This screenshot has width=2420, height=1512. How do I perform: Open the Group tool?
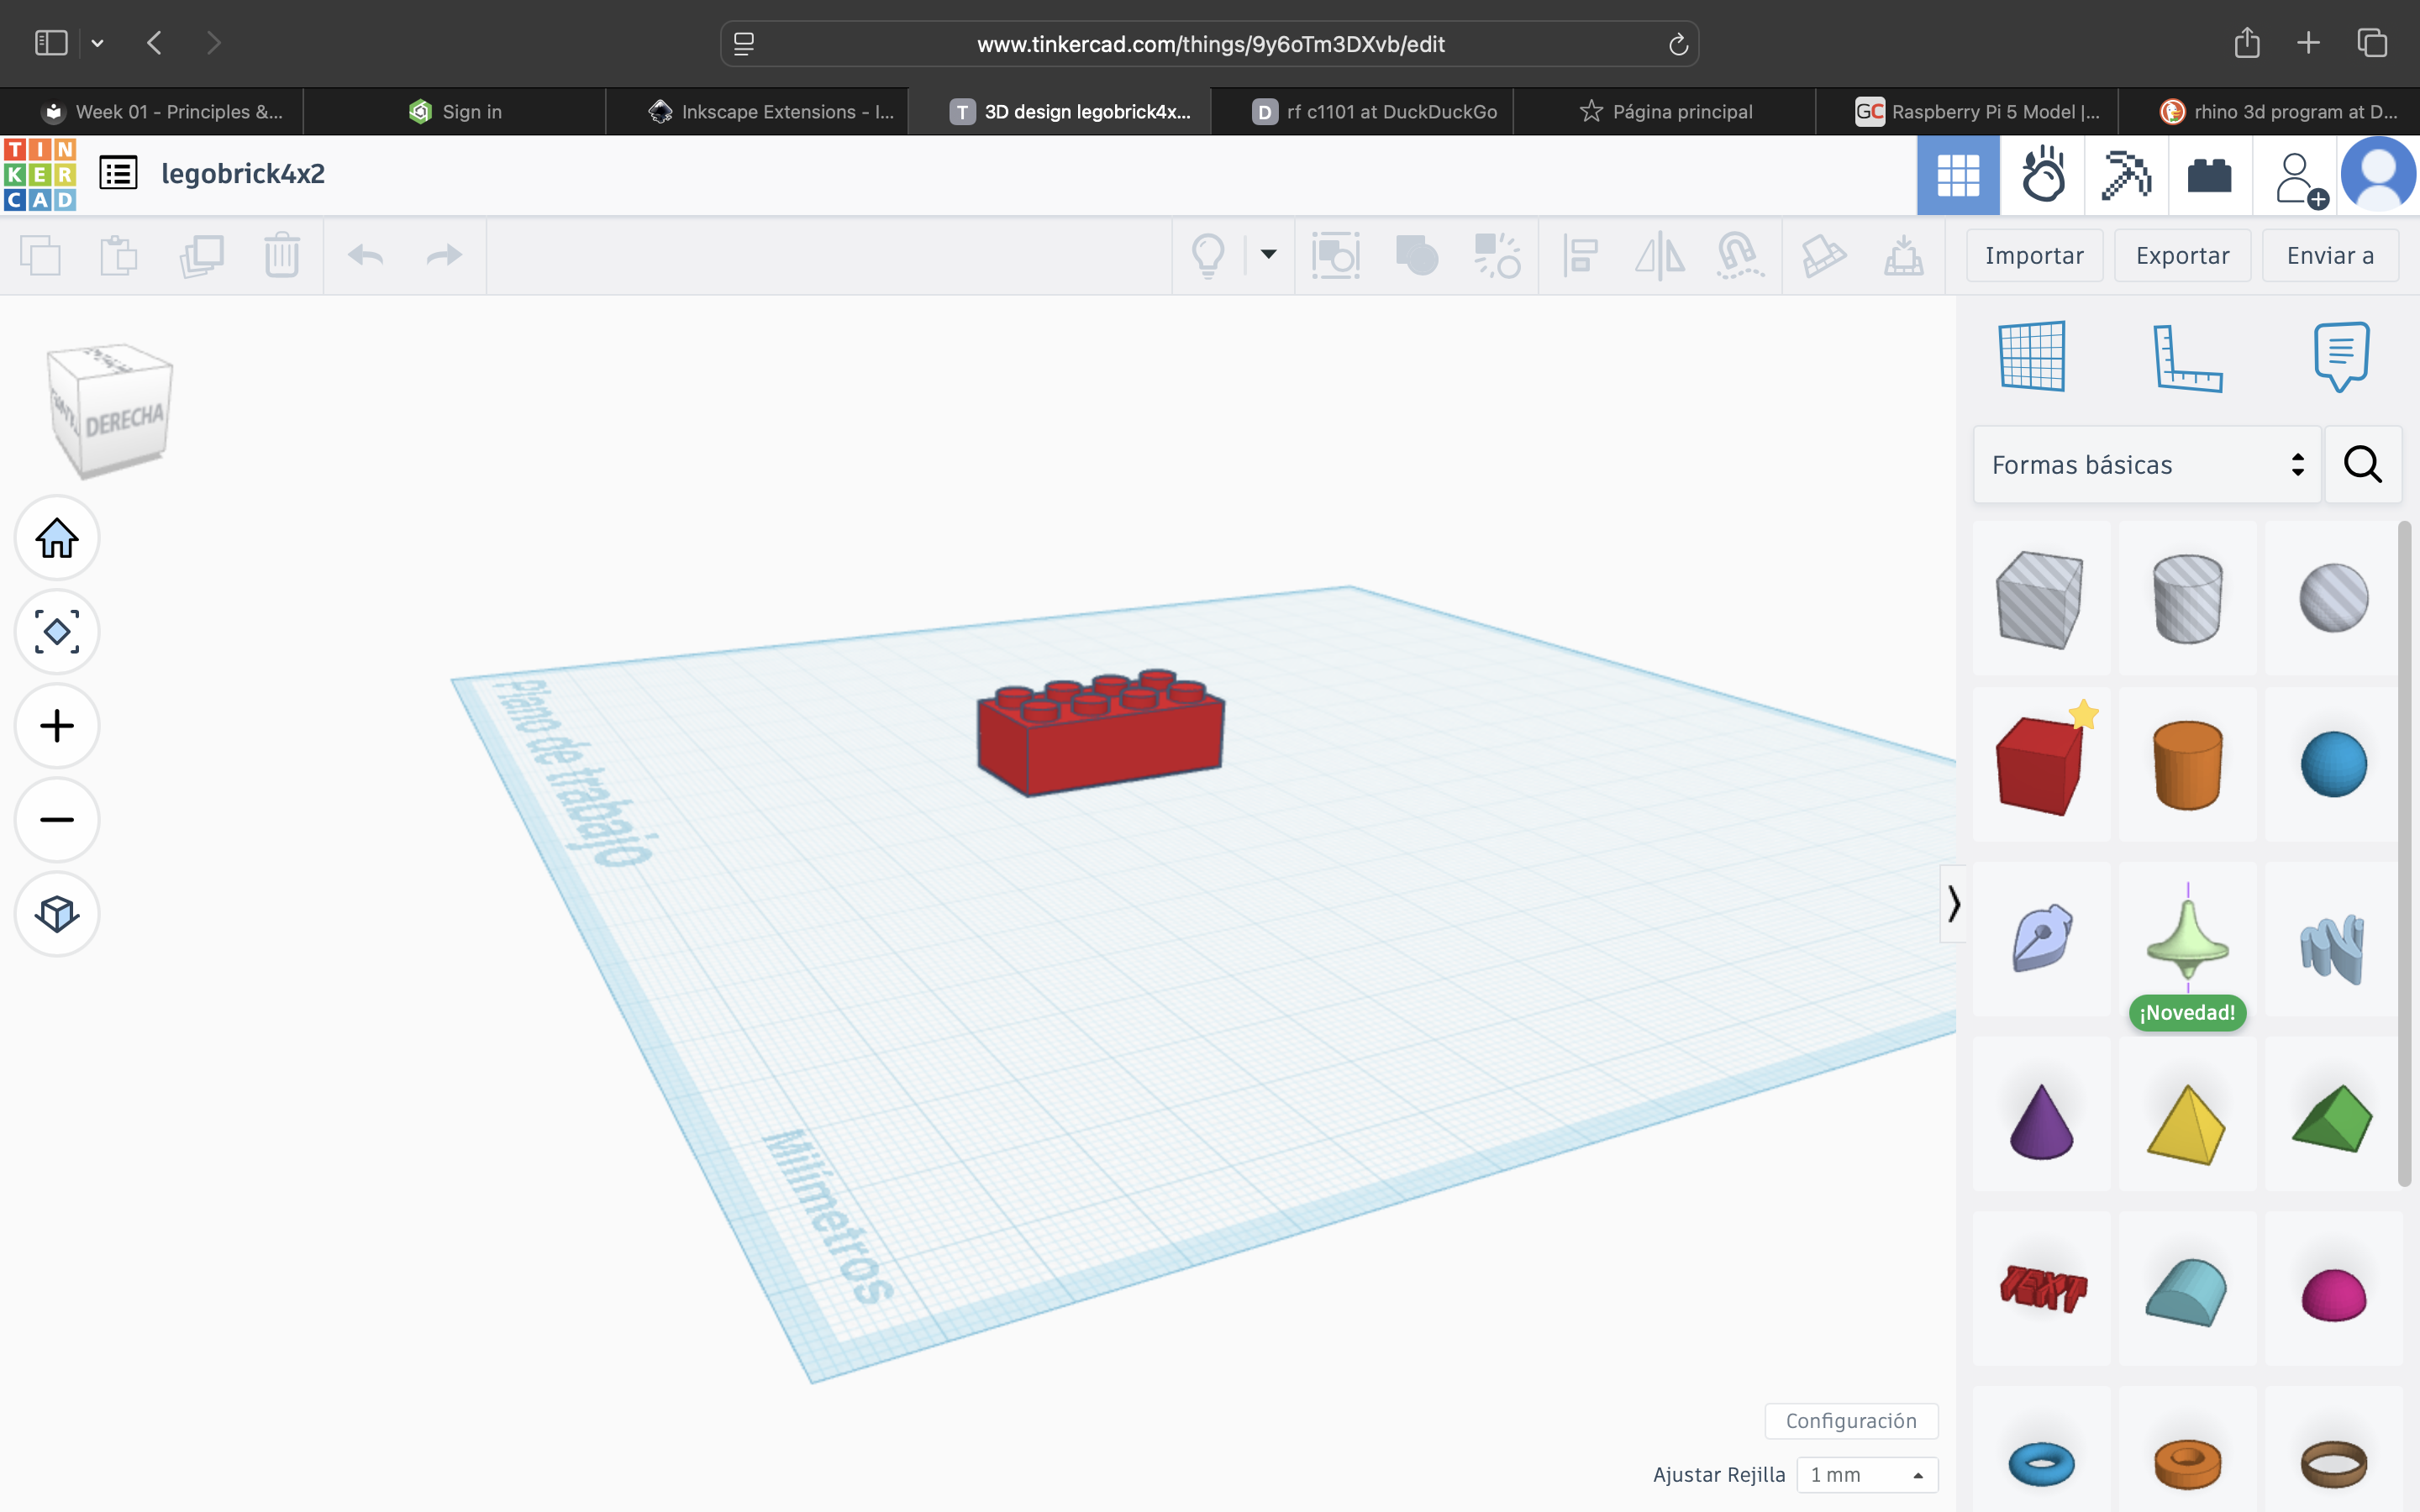pyautogui.click(x=1417, y=255)
